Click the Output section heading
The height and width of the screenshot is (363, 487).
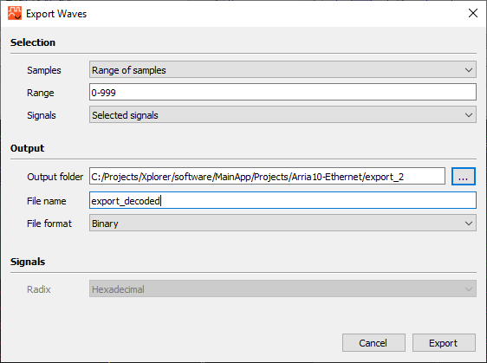tap(28, 148)
